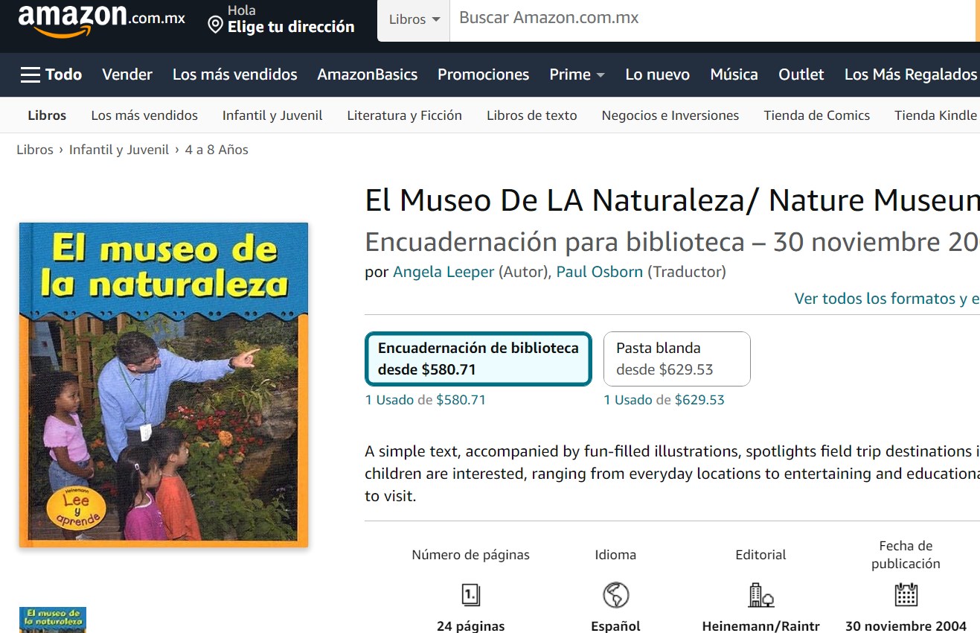Click the Amazon.com.mx logo

[x=101, y=20]
